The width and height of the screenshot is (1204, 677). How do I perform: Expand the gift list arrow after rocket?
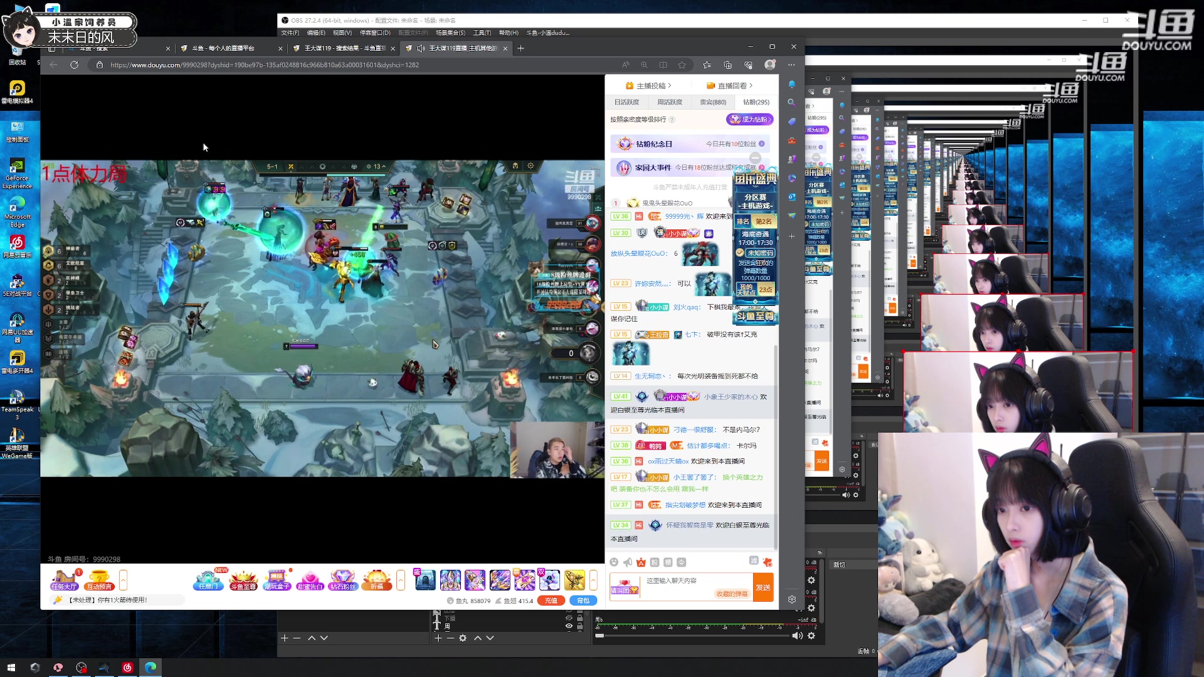(x=593, y=580)
